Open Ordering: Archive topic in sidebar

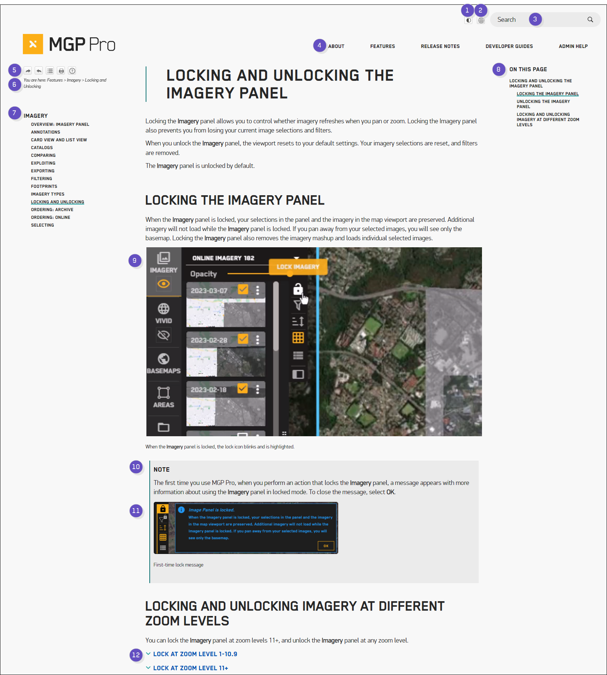52,210
